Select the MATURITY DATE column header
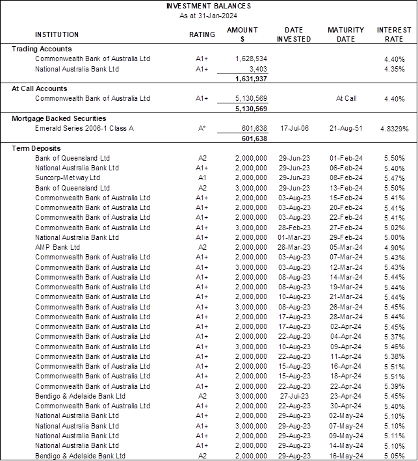Viewport: 418px width, 461px height. [x=346, y=34]
